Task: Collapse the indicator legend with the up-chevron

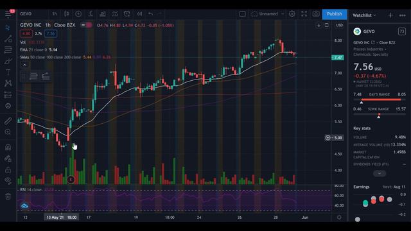Action: click(24, 65)
